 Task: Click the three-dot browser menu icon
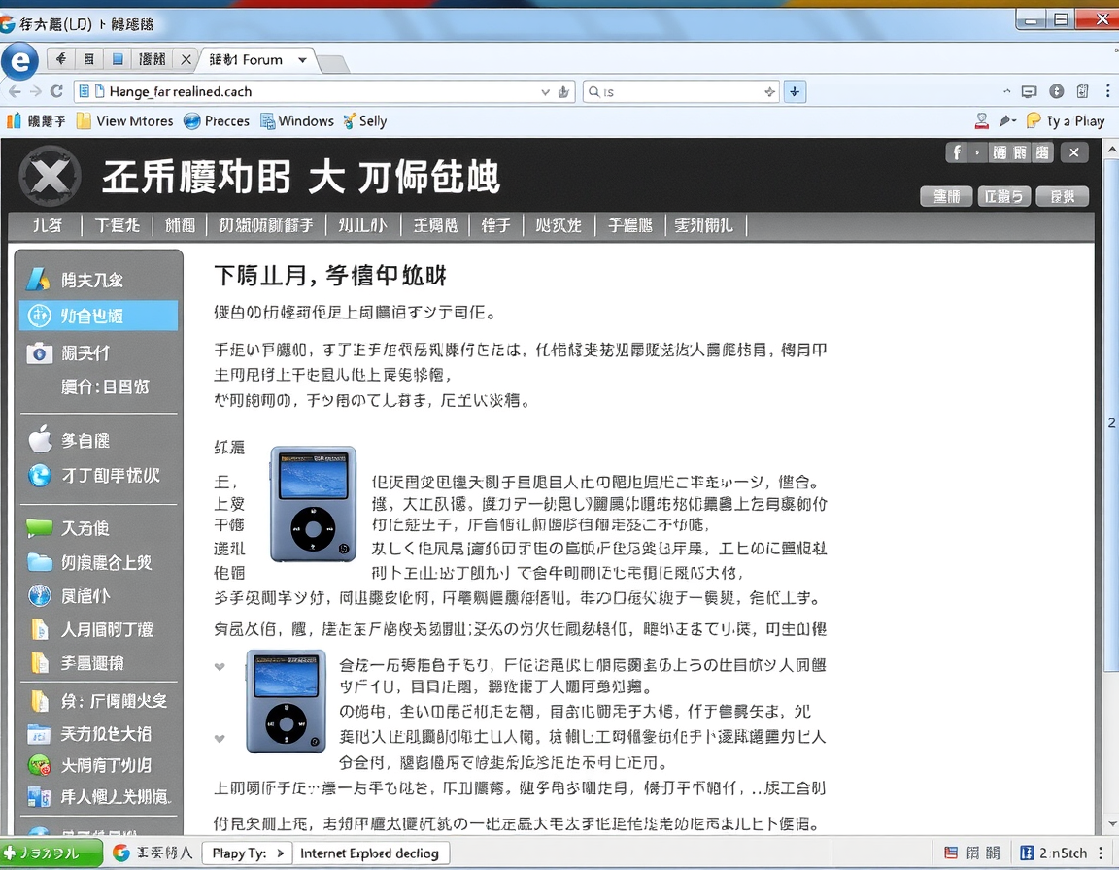coord(1107,91)
